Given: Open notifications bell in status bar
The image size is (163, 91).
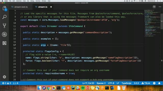Looking at the screenshot, I should pos(159,83).
